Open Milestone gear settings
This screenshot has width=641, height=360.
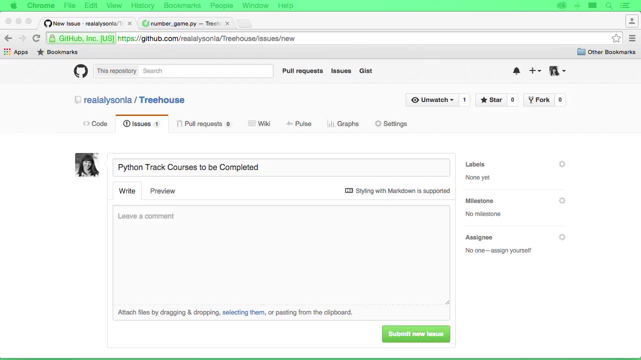point(562,200)
